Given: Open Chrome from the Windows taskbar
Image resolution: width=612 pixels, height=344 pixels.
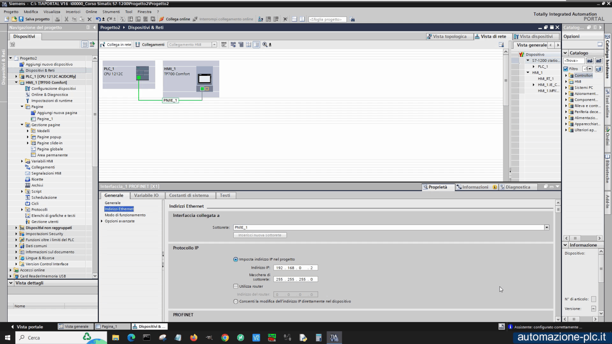Looking at the screenshot, I should [x=225, y=338].
